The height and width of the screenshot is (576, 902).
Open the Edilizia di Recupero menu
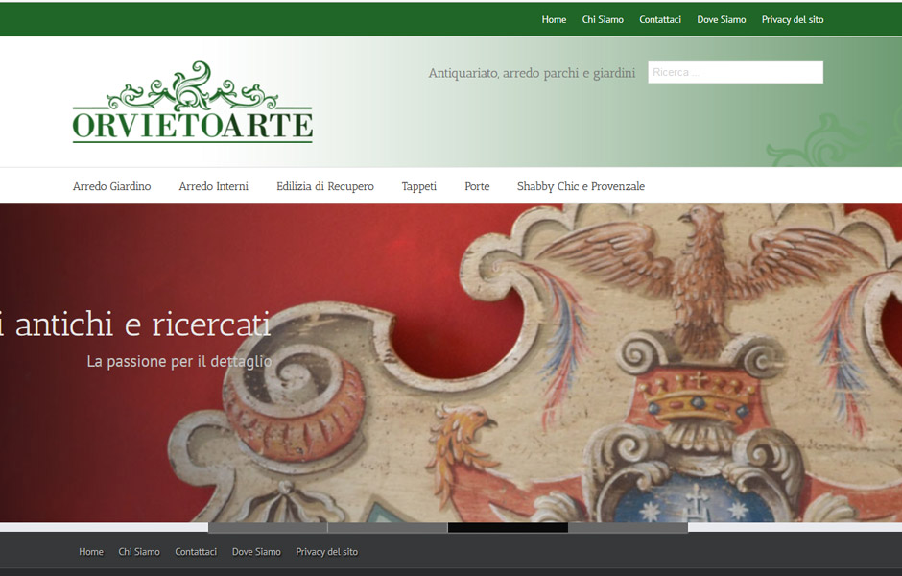coord(325,186)
